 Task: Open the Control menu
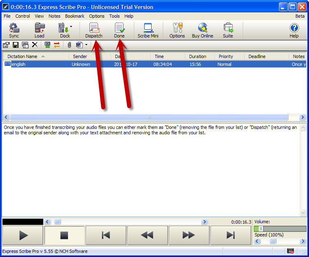(23, 16)
